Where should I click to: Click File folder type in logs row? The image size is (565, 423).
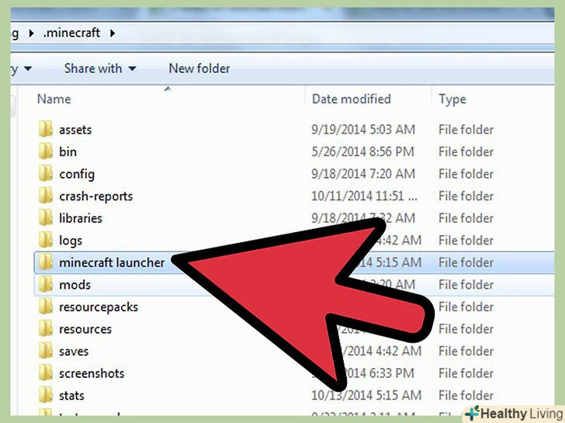[x=466, y=240]
